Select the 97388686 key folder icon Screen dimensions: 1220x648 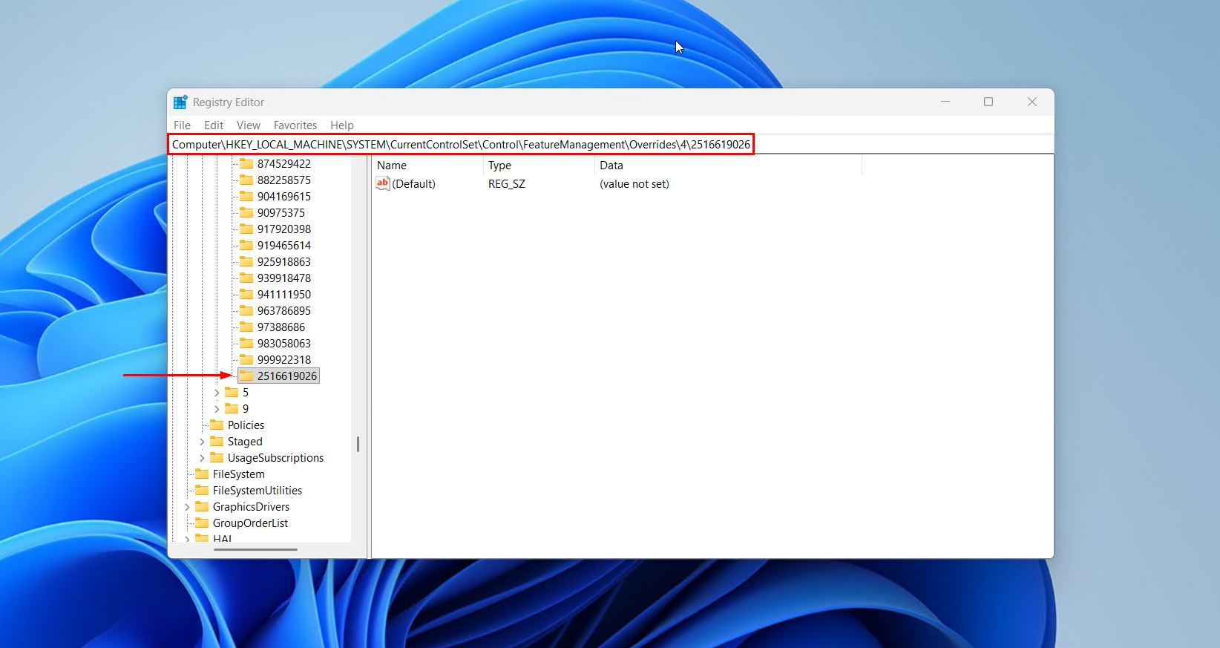[x=246, y=327]
